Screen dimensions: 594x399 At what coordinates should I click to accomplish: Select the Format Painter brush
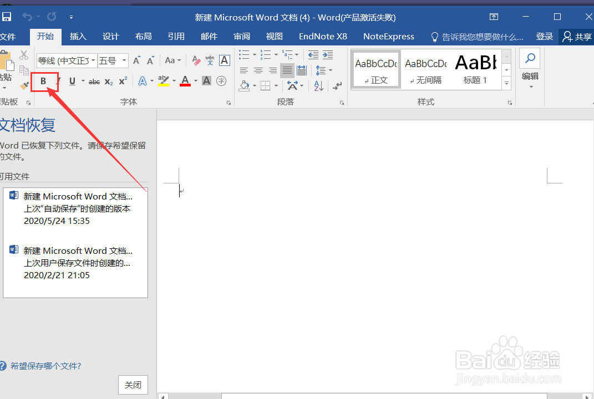point(24,86)
